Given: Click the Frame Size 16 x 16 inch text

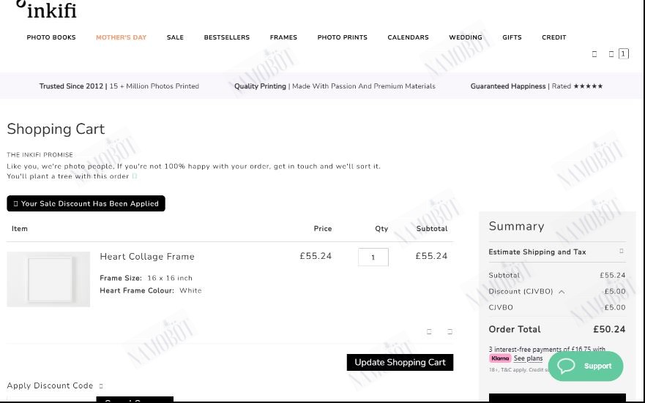Looking at the screenshot, I should [146, 278].
